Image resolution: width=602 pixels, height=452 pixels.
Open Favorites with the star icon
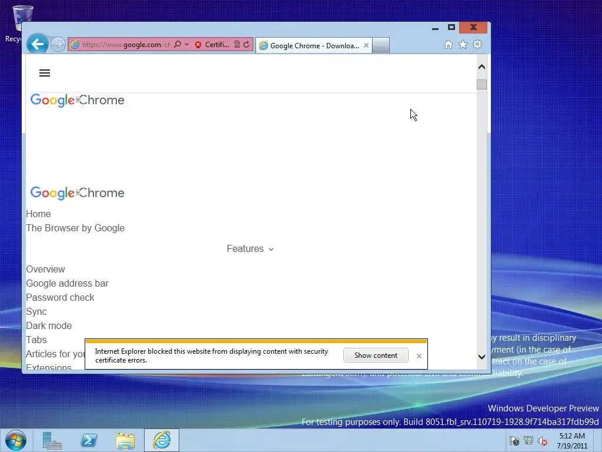[463, 45]
